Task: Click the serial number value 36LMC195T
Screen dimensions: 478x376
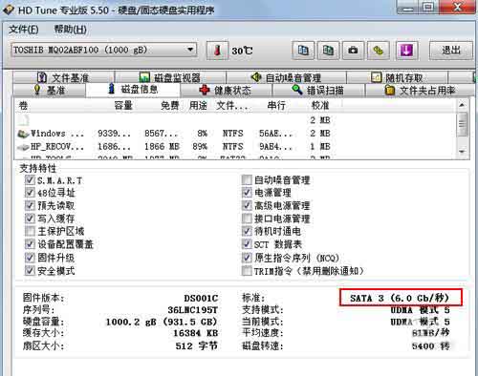Action: click(193, 310)
